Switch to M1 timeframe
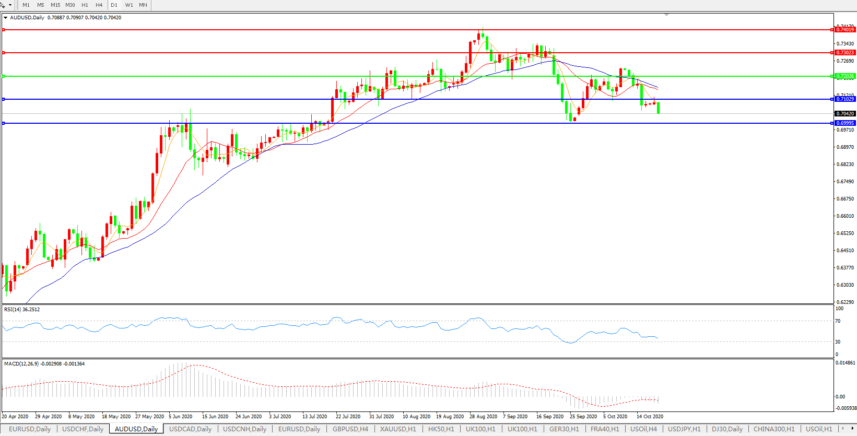The image size is (857, 436). point(26,5)
